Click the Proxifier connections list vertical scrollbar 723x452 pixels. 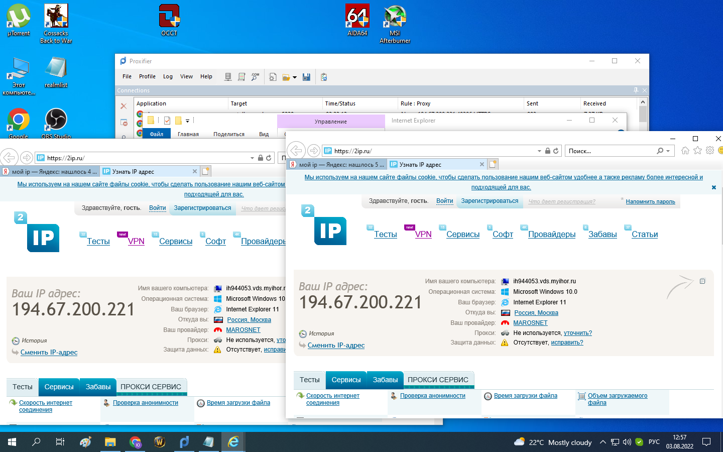(x=643, y=115)
